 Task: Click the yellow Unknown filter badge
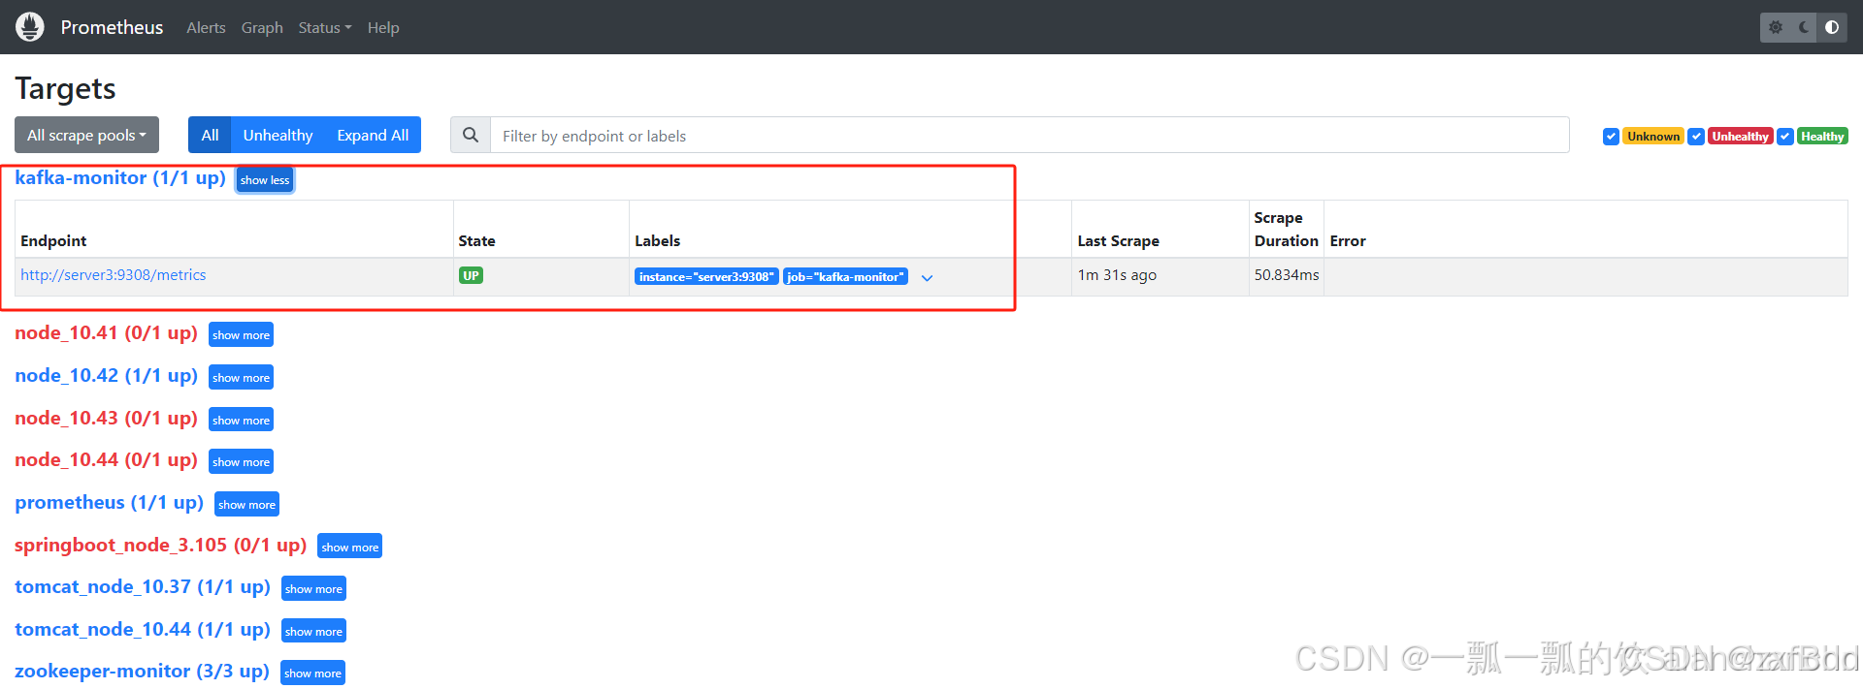pos(1653,137)
